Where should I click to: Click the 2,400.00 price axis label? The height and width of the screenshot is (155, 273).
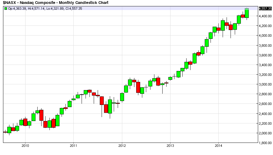tap(265, 114)
